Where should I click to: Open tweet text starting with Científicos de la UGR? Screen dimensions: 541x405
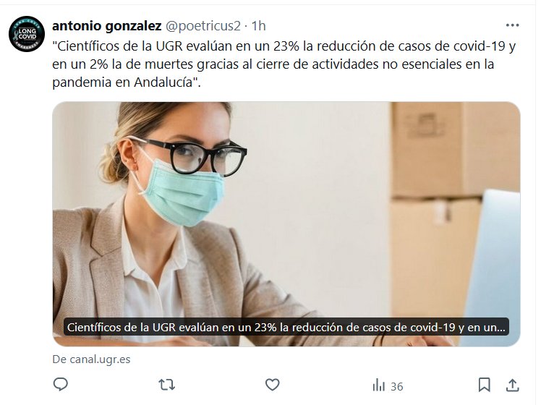coord(284,64)
